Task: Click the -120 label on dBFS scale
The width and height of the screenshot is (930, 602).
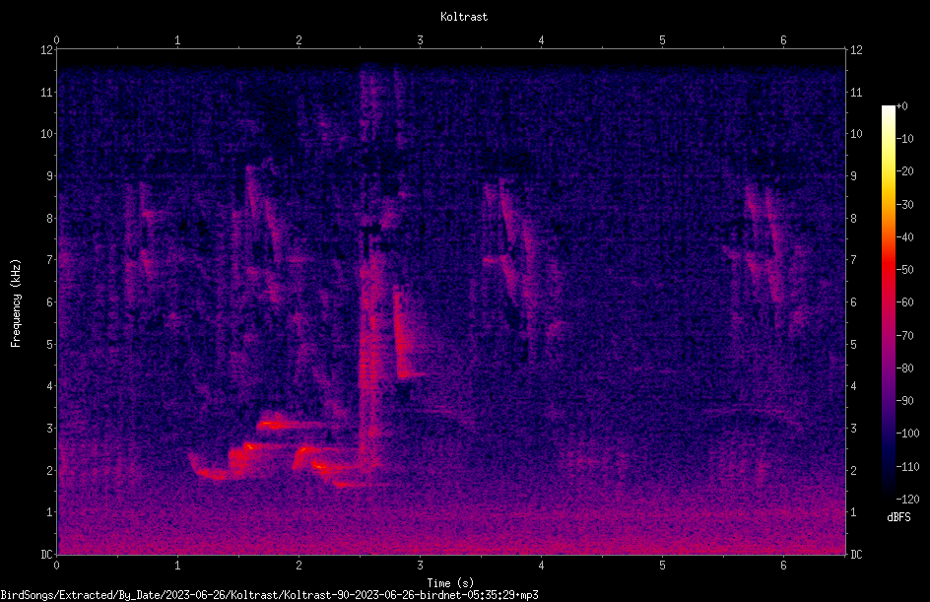Action: (x=907, y=500)
